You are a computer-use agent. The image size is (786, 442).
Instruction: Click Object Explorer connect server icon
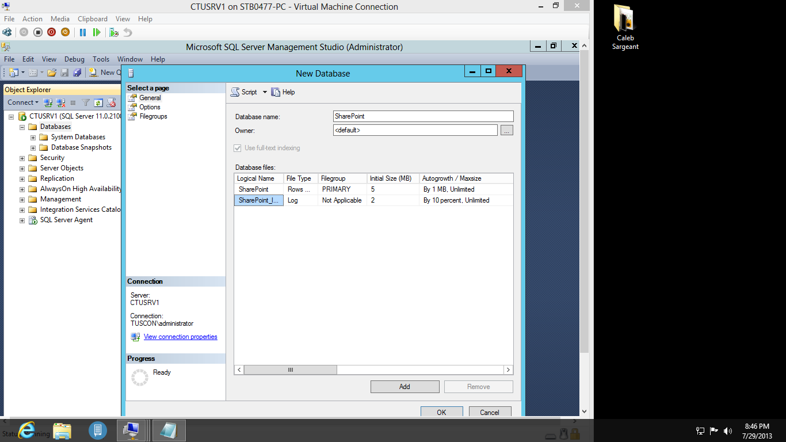tap(48, 102)
